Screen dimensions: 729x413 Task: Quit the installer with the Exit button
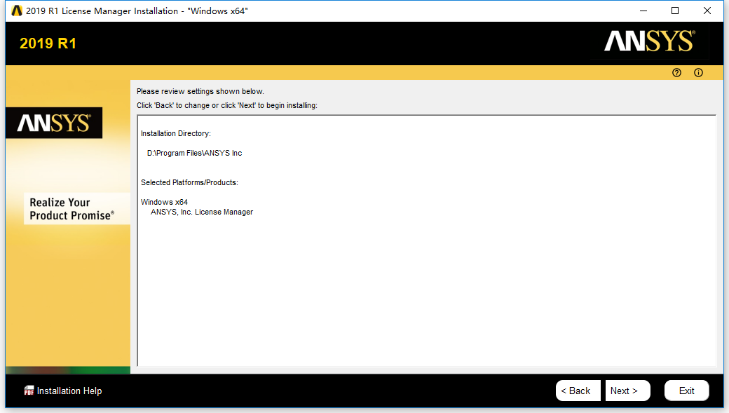687,391
